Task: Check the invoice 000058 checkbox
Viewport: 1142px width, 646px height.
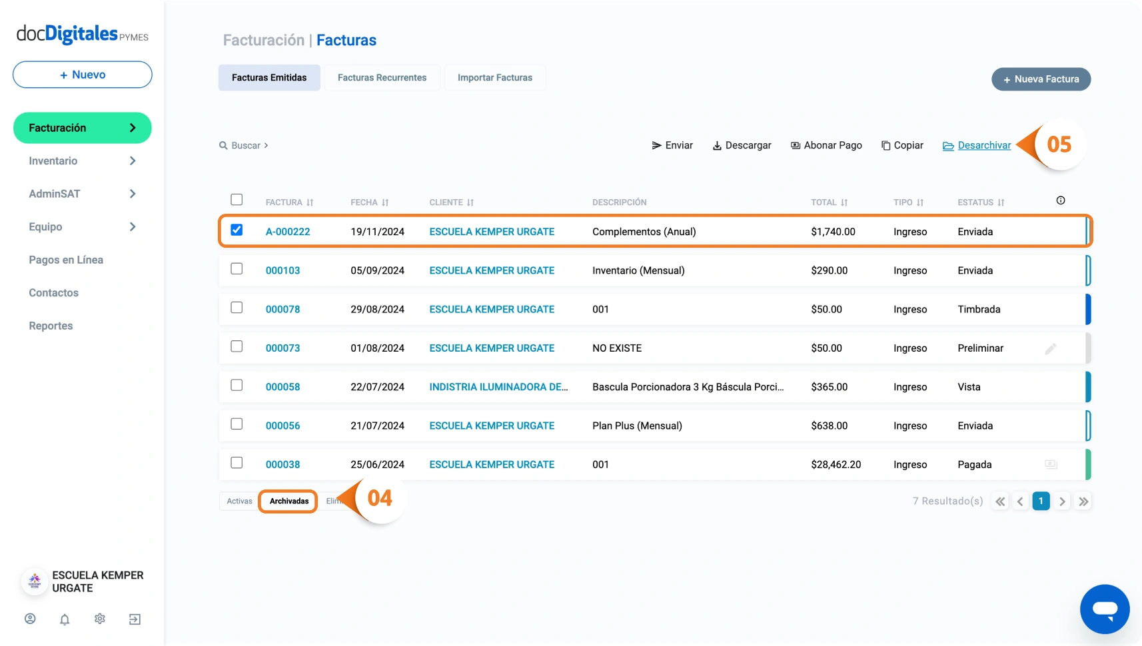Action: [x=237, y=385]
